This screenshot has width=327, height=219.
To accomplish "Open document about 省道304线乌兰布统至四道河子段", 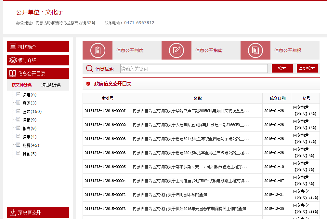I will [x=191, y=139].
